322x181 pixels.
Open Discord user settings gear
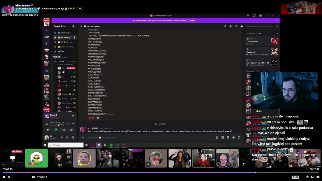tap(73, 138)
